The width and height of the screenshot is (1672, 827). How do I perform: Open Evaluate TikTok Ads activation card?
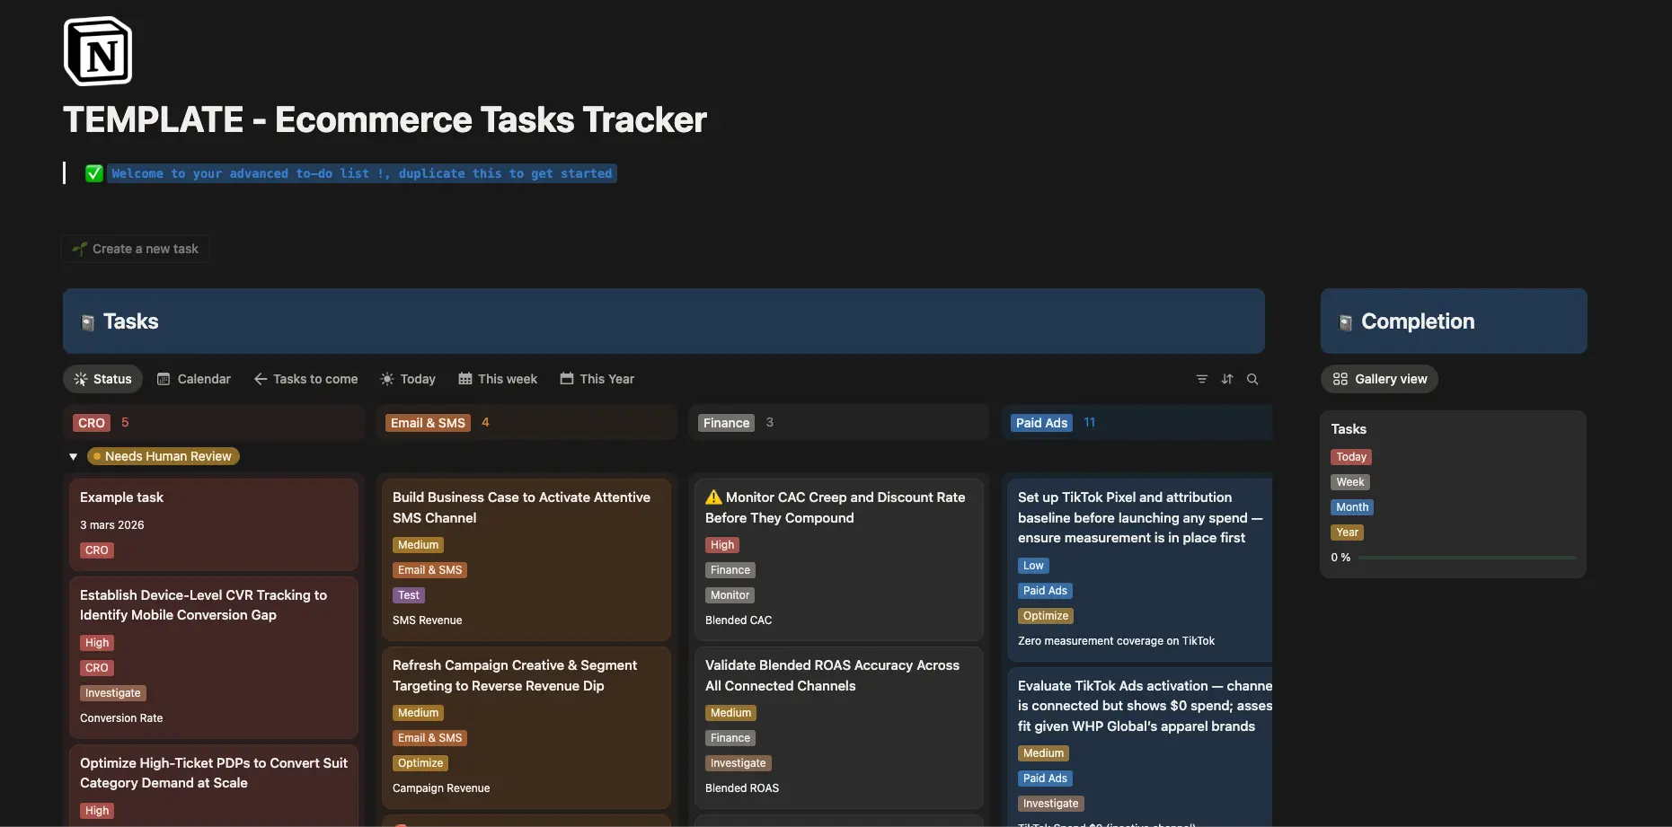[x=1139, y=747]
